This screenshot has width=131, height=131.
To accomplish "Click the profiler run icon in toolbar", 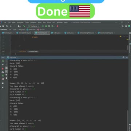I will pyautogui.click(x=52, y=26).
